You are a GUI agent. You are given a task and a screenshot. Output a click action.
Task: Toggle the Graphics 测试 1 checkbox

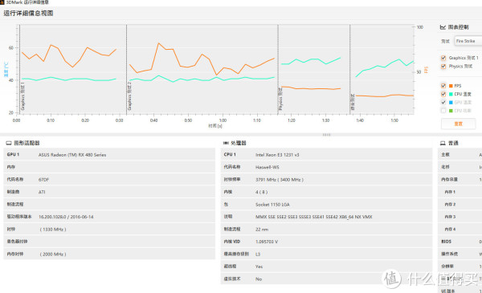pyautogui.click(x=443, y=58)
